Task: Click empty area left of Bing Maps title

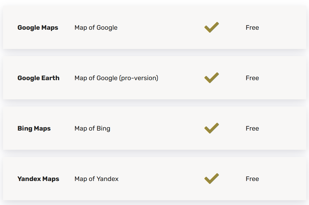Action: 10,128
